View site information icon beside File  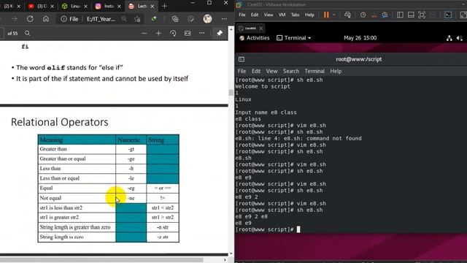[x=63, y=19]
